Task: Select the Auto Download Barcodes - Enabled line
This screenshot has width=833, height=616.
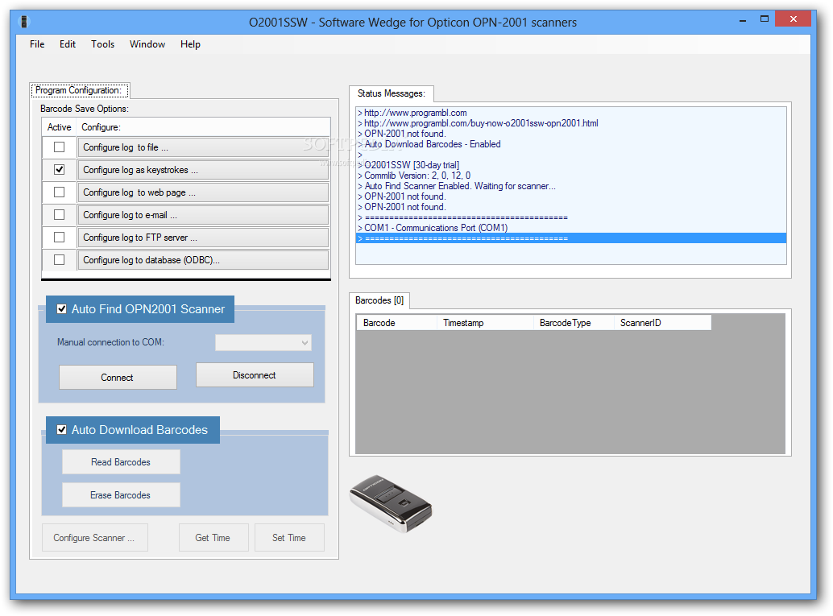Action: coord(571,144)
